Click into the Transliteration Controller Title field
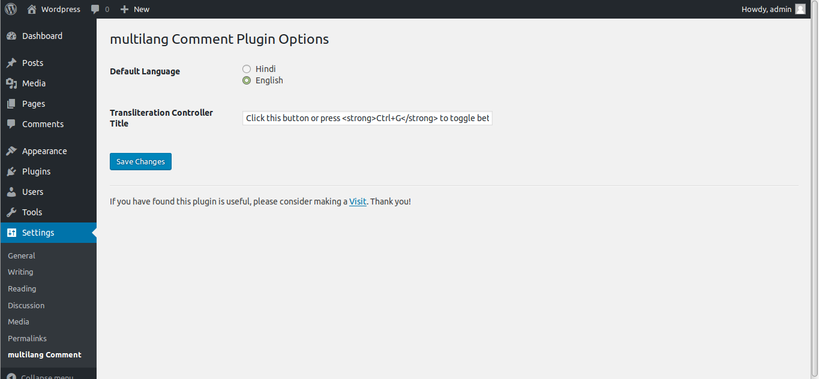819x379 pixels. click(x=367, y=118)
